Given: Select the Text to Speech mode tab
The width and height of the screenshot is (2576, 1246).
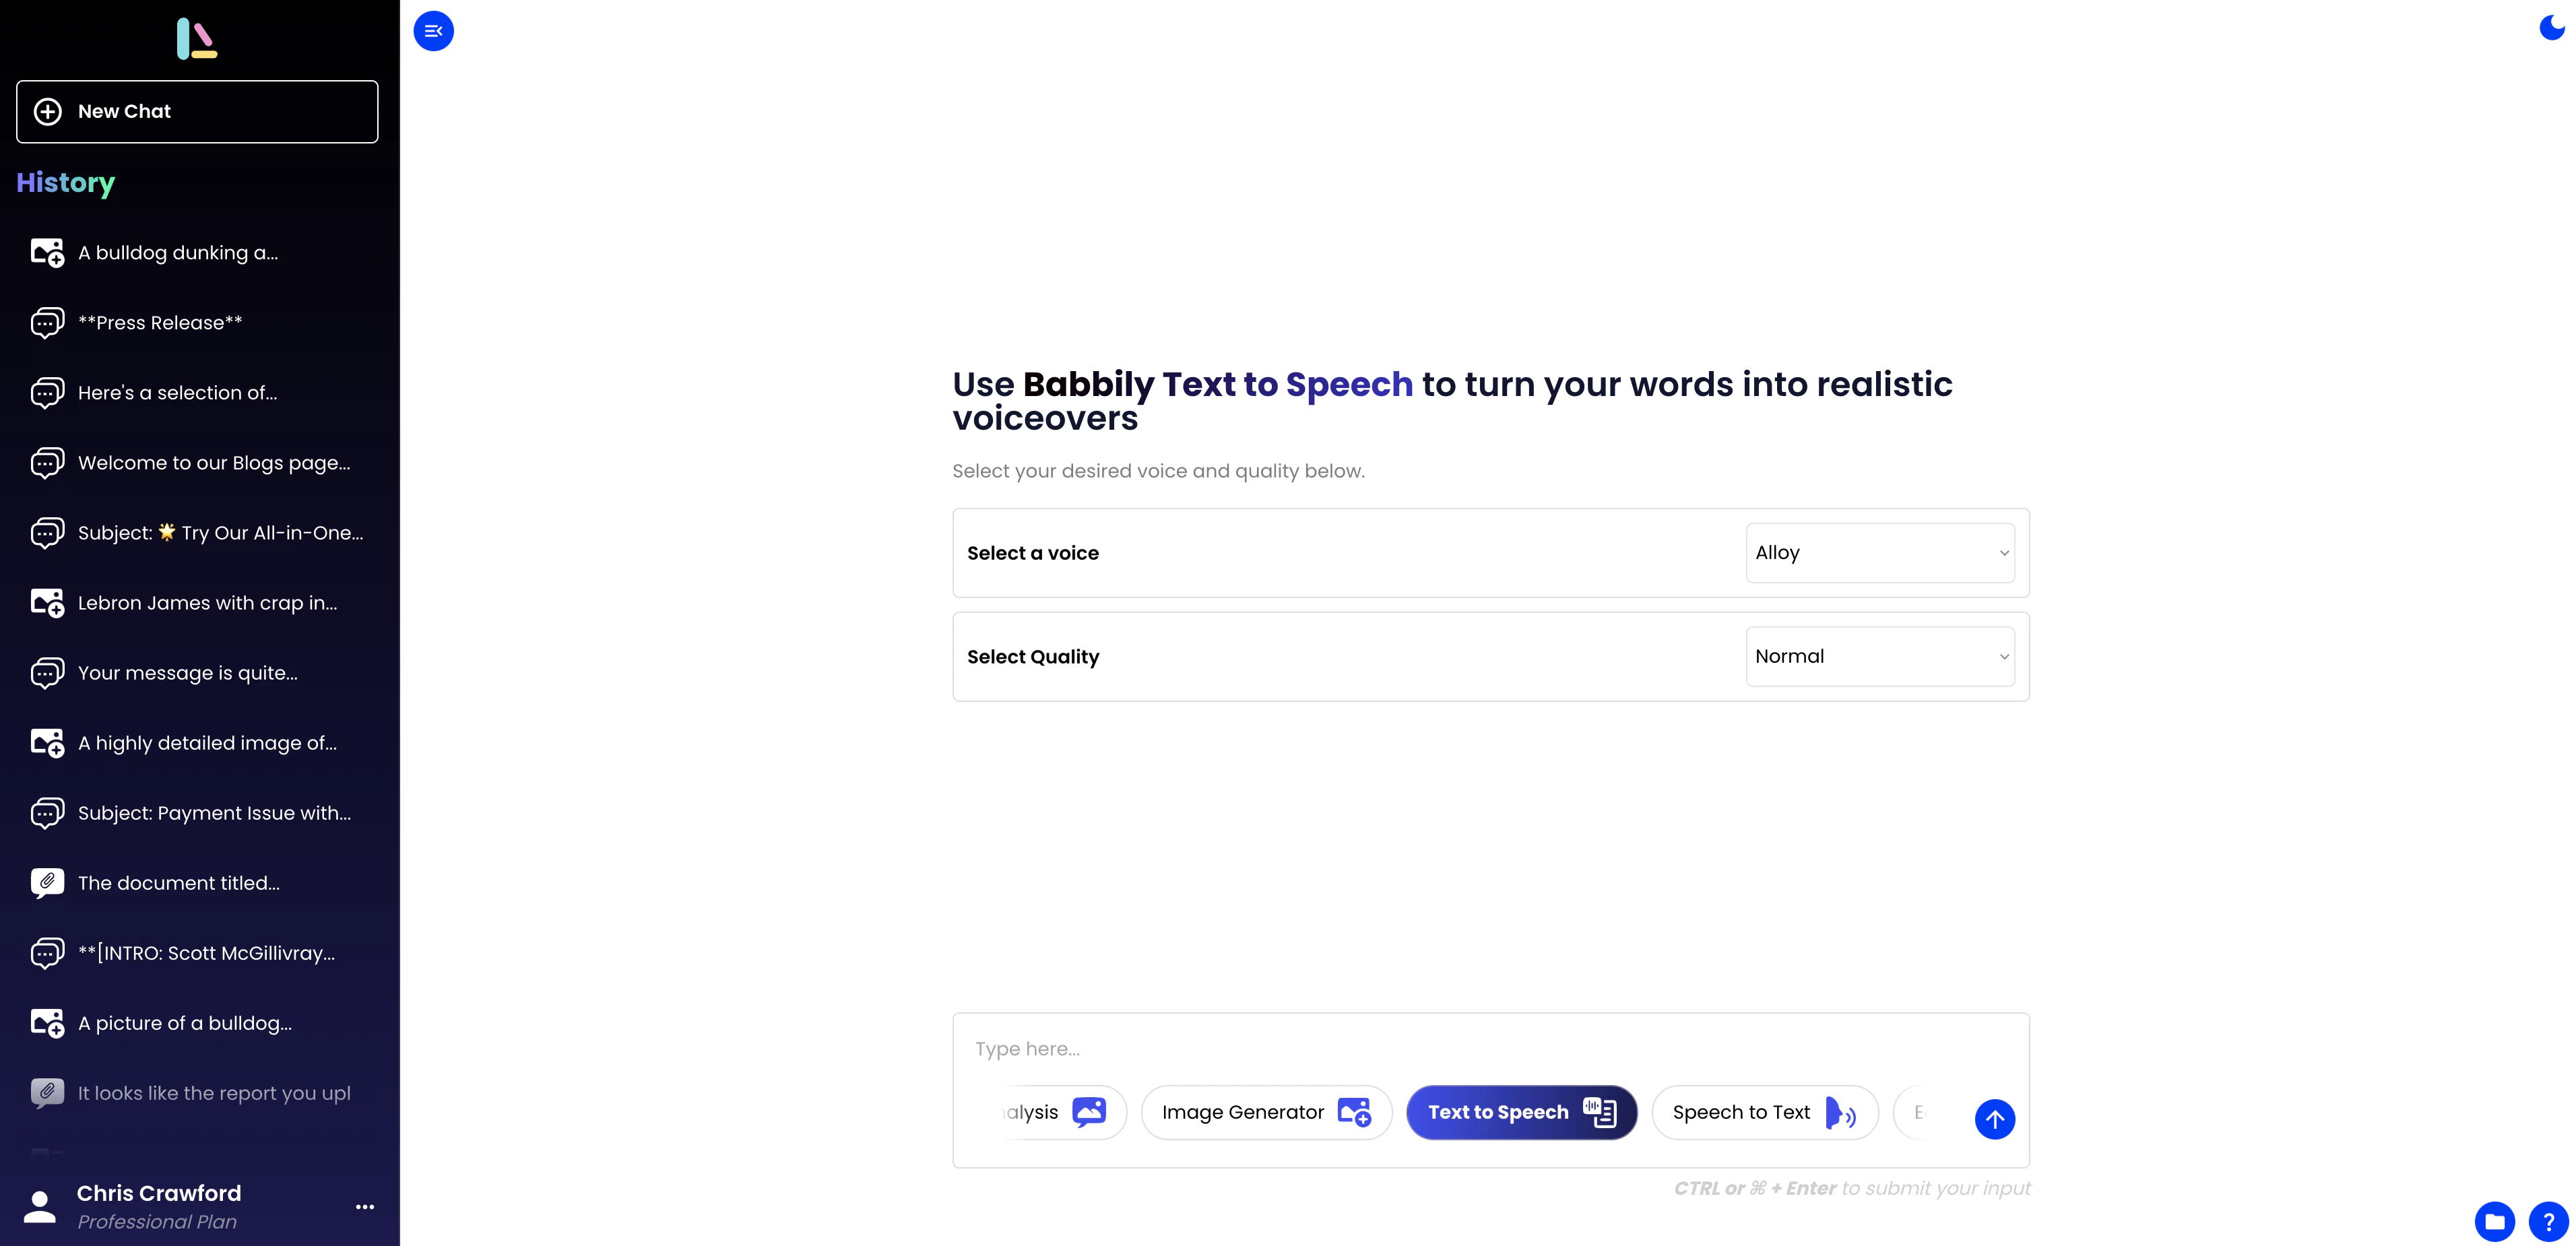Looking at the screenshot, I should pyautogui.click(x=1521, y=1112).
